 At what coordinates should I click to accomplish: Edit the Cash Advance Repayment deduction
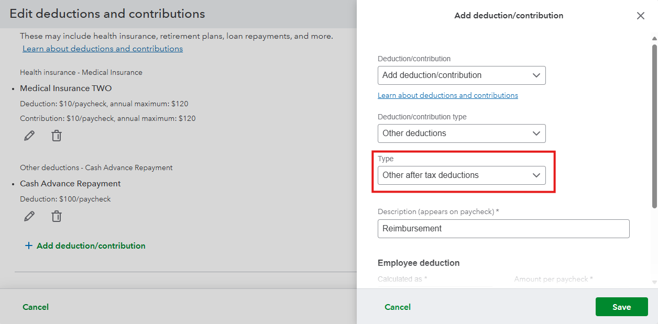(29, 216)
